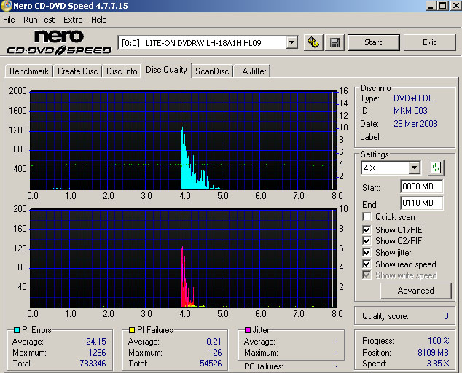Disable Show read speed checkbox
462x373 pixels.
coord(367,264)
